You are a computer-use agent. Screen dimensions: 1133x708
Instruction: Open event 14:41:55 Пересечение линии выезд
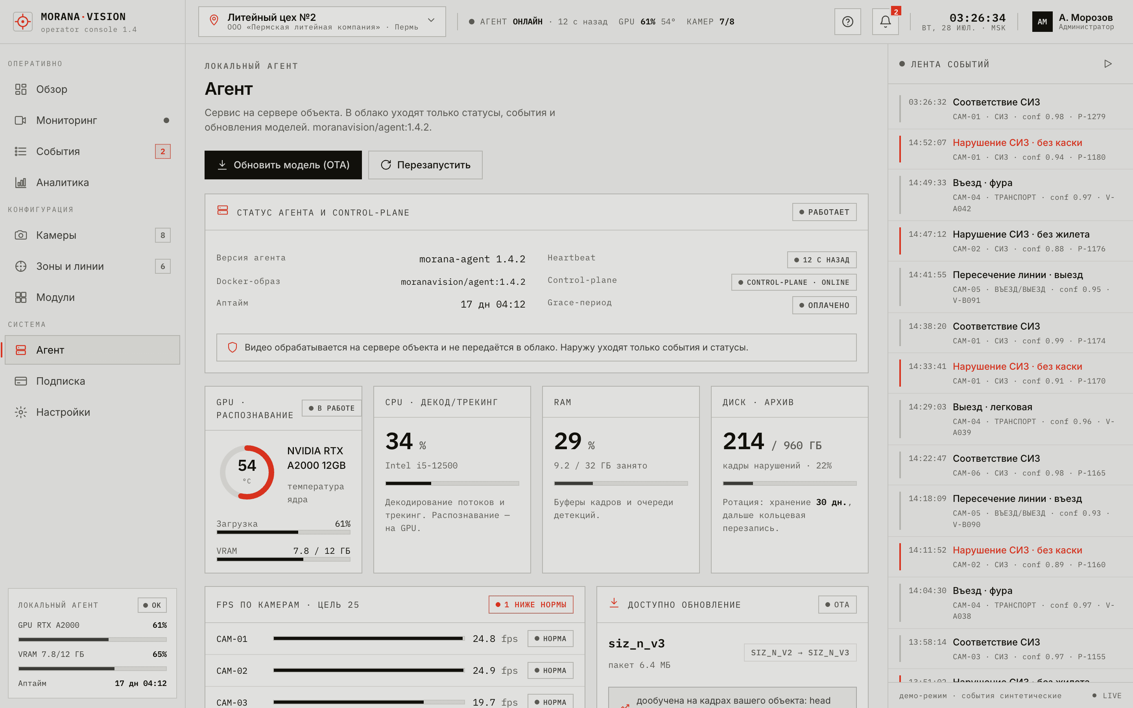point(1010,287)
